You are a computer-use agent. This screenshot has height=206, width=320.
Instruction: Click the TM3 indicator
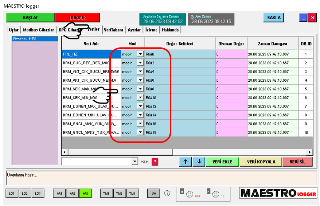tap(132, 193)
